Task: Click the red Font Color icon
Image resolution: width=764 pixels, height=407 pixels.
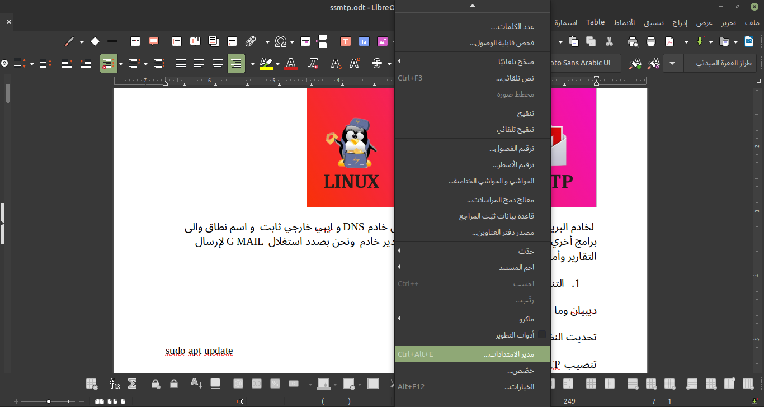Action: [290, 63]
